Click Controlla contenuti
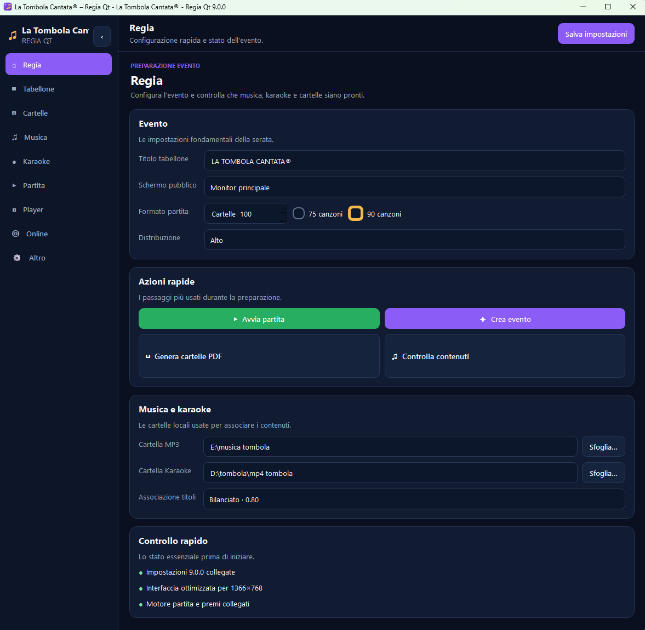The image size is (645, 630). pos(505,356)
